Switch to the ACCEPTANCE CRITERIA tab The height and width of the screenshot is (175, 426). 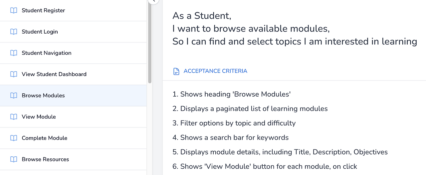pos(215,71)
